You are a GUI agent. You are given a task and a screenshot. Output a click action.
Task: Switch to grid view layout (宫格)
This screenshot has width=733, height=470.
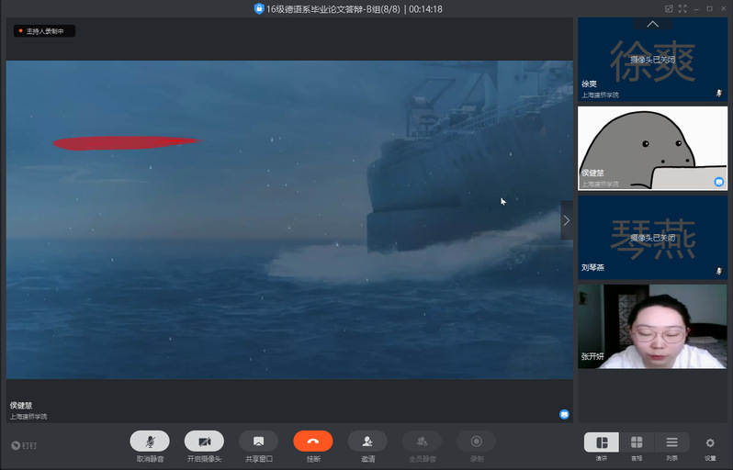pos(637,442)
